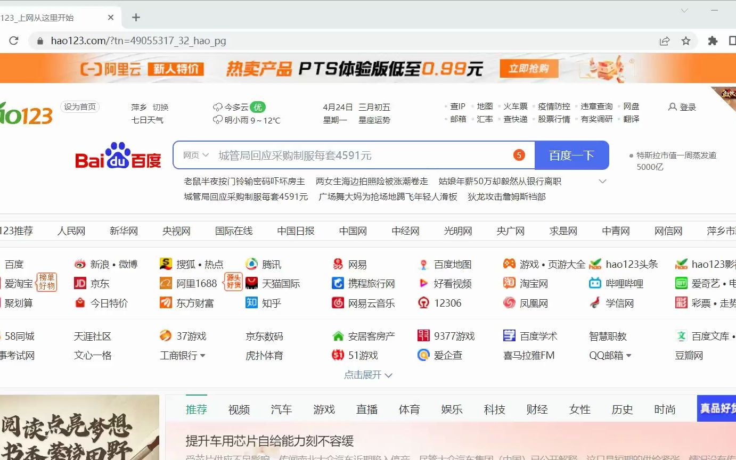The width and height of the screenshot is (736, 460).
Task: Reload the page with the browser refresh icon
Action: click(14, 41)
